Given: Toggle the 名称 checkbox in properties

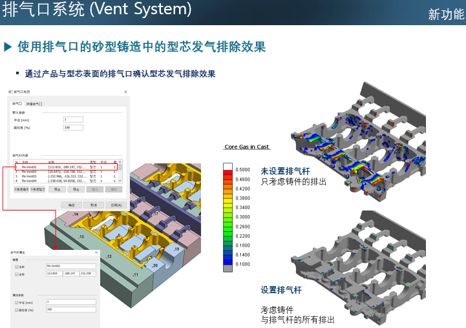Looking at the screenshot, I should [16, 266].
